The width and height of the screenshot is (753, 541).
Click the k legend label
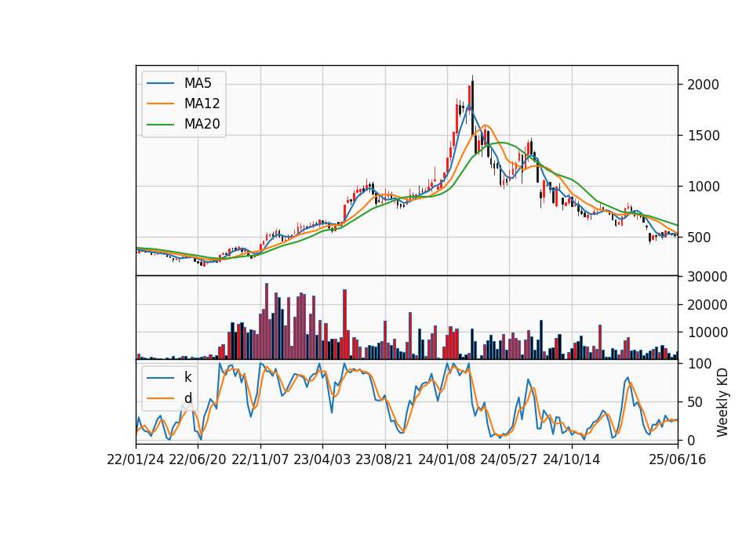[x=187, y=377]
